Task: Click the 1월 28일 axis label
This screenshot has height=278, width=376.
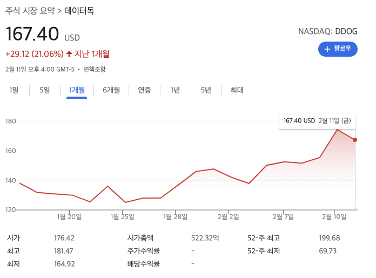Action: (x=175, y=216)
